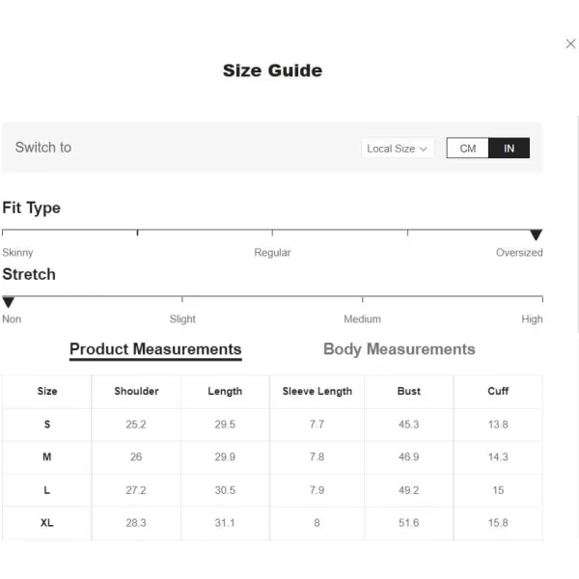Click the scrollbar on the right edge
The image size is (579, 579).
(x=577, y=225)
